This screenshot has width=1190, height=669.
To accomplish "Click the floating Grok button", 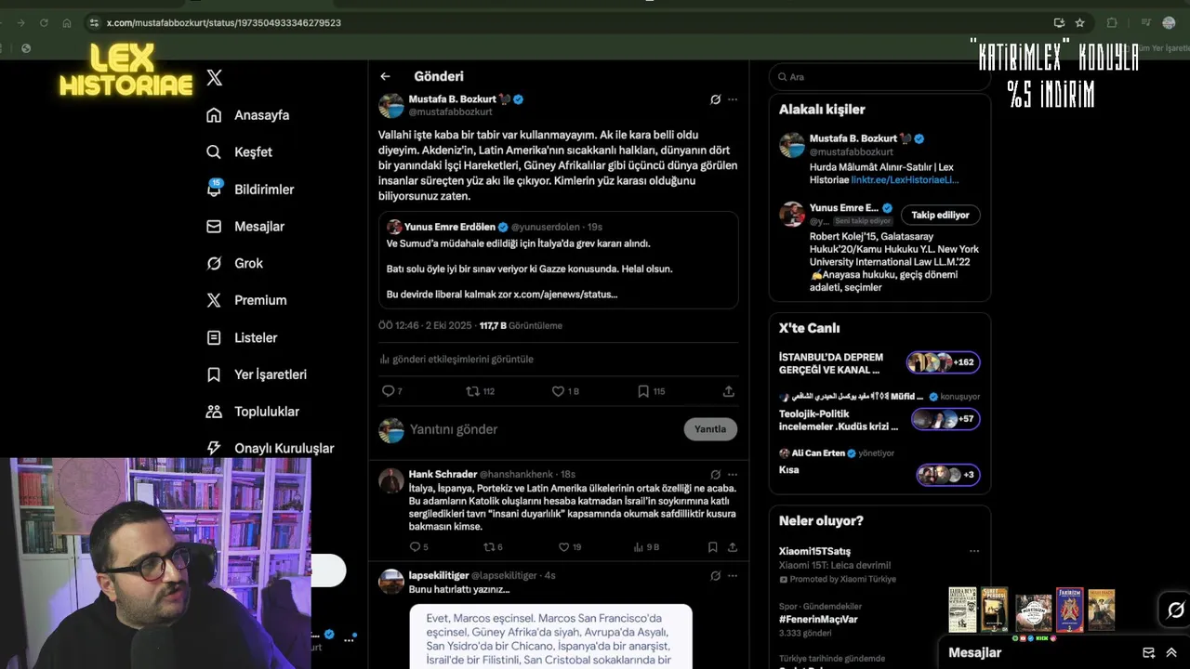I will [1176, 610].
